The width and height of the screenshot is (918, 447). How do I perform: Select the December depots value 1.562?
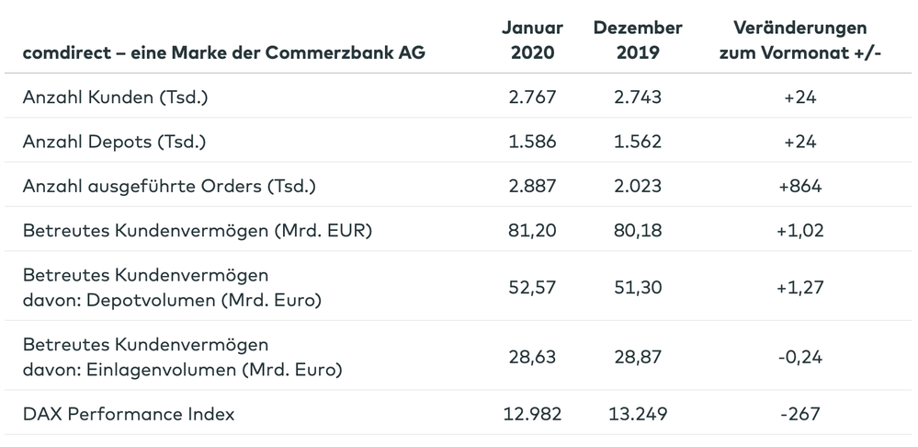pos(638,142)
